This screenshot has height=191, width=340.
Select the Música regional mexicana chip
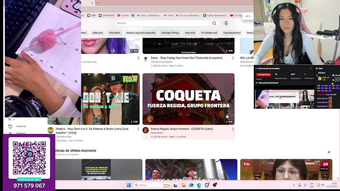point(141,33)
